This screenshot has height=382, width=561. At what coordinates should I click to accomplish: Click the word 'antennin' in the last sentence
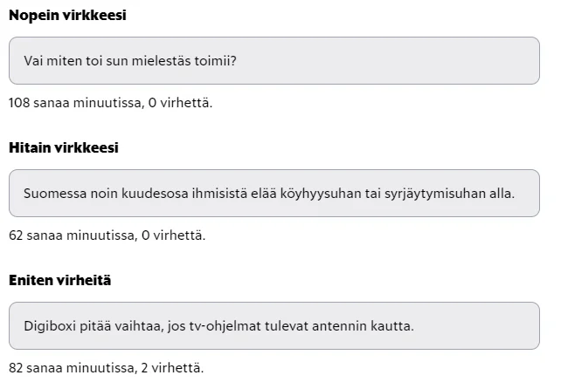[x=344, y=326]
